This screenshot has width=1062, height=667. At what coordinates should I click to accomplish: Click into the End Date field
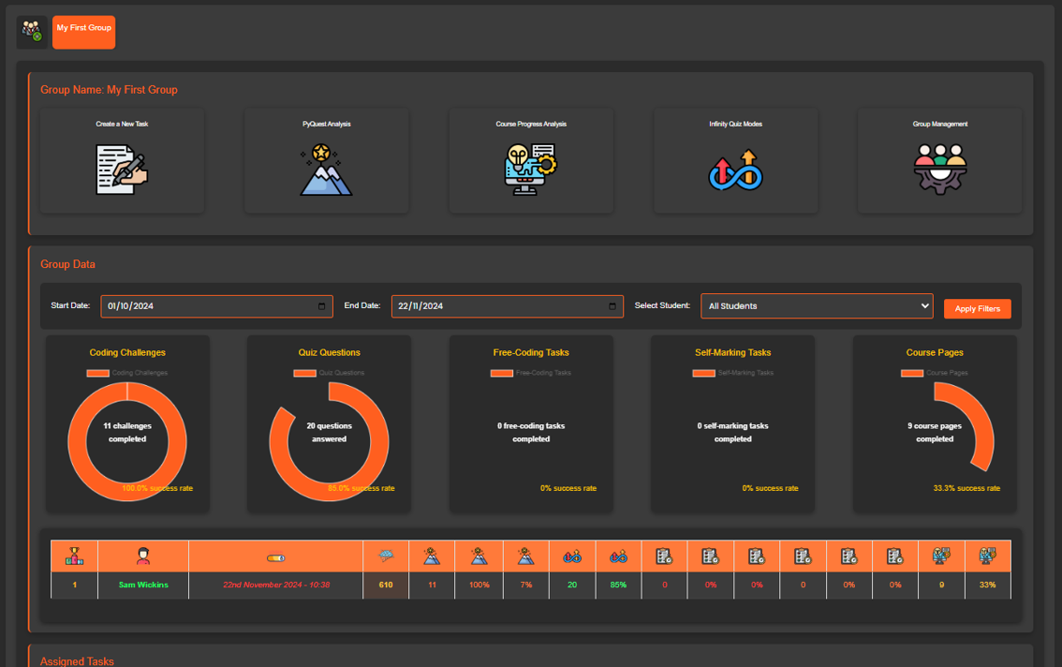click(x=487, y=306)
